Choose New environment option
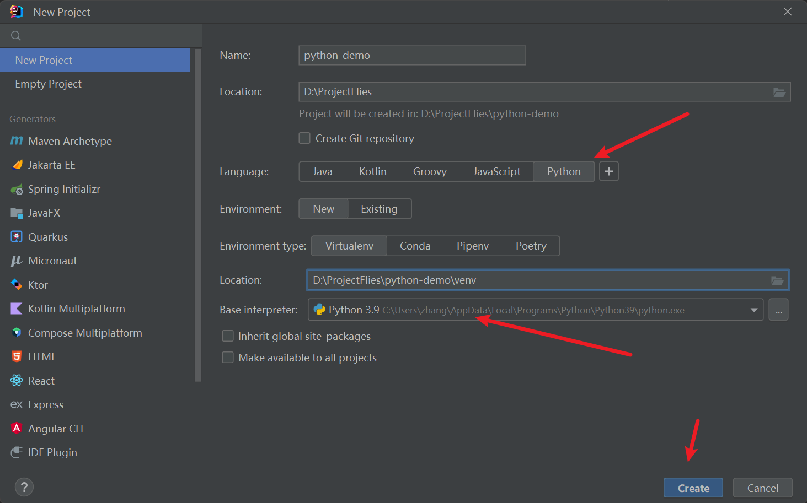Image resolution: width=807 pixels, height=503 pixels. click(323, 209)
